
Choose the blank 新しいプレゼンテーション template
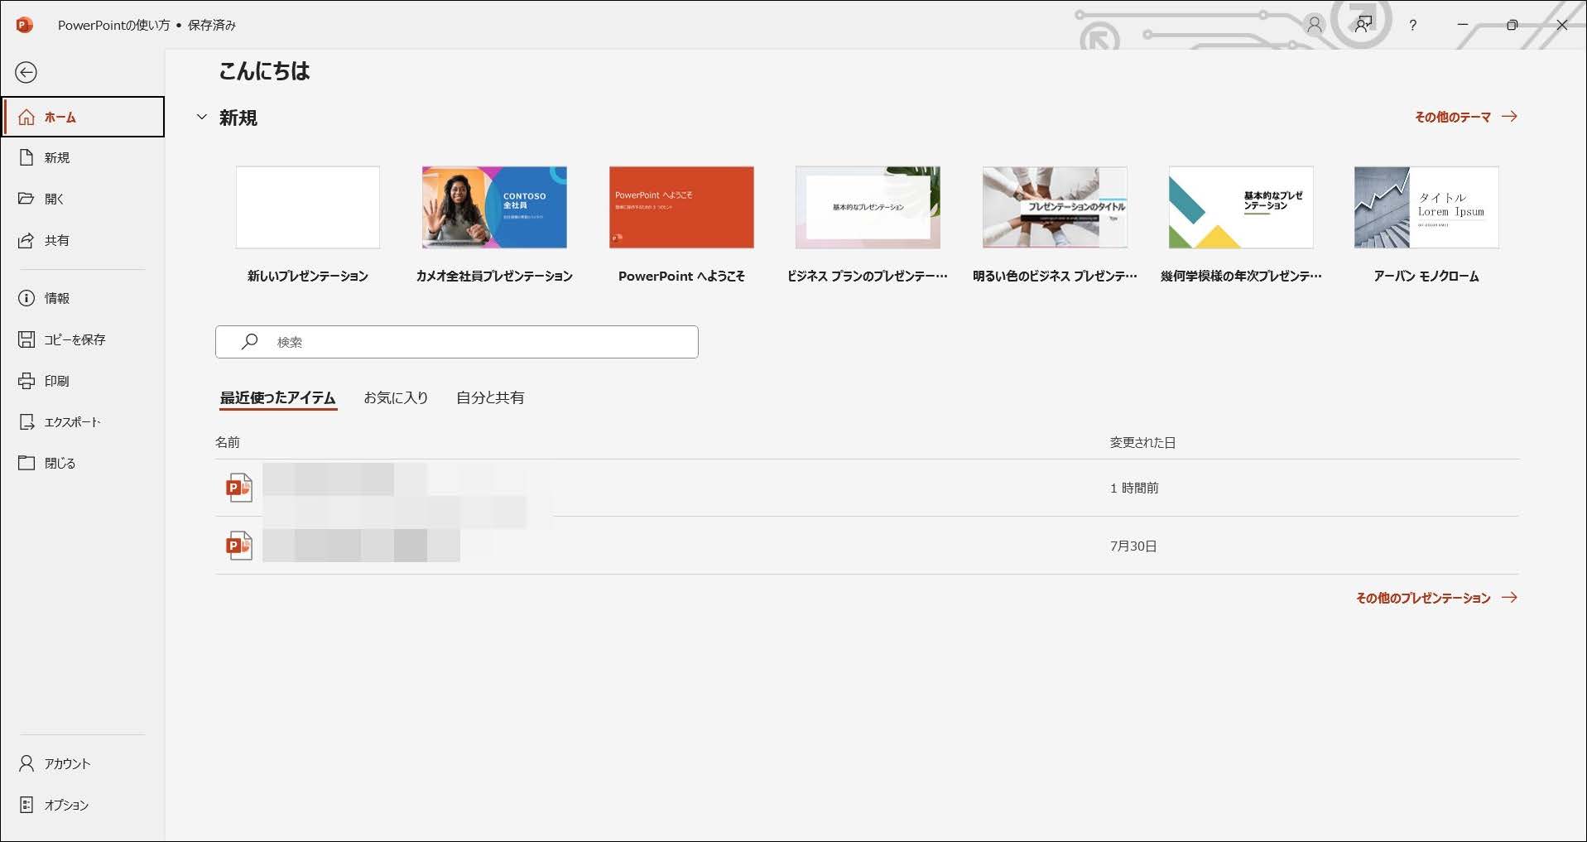click(x=308, y=208)
